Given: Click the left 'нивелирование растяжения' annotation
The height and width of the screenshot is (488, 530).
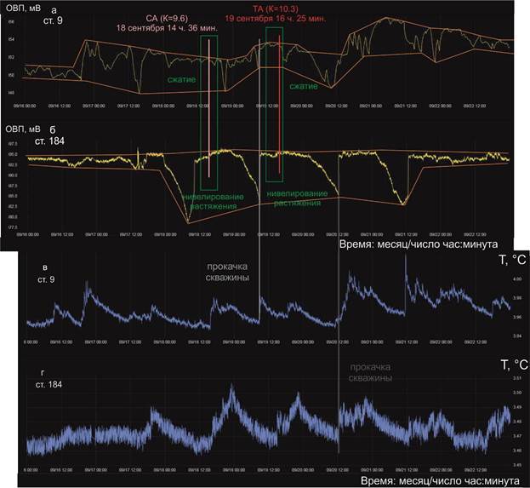Looking at the screenshot, I should tap(213, 201).
